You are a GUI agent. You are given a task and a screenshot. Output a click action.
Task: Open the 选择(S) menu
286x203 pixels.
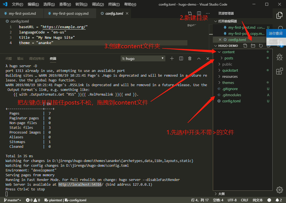pyautogui.click(x=49, y=4)
